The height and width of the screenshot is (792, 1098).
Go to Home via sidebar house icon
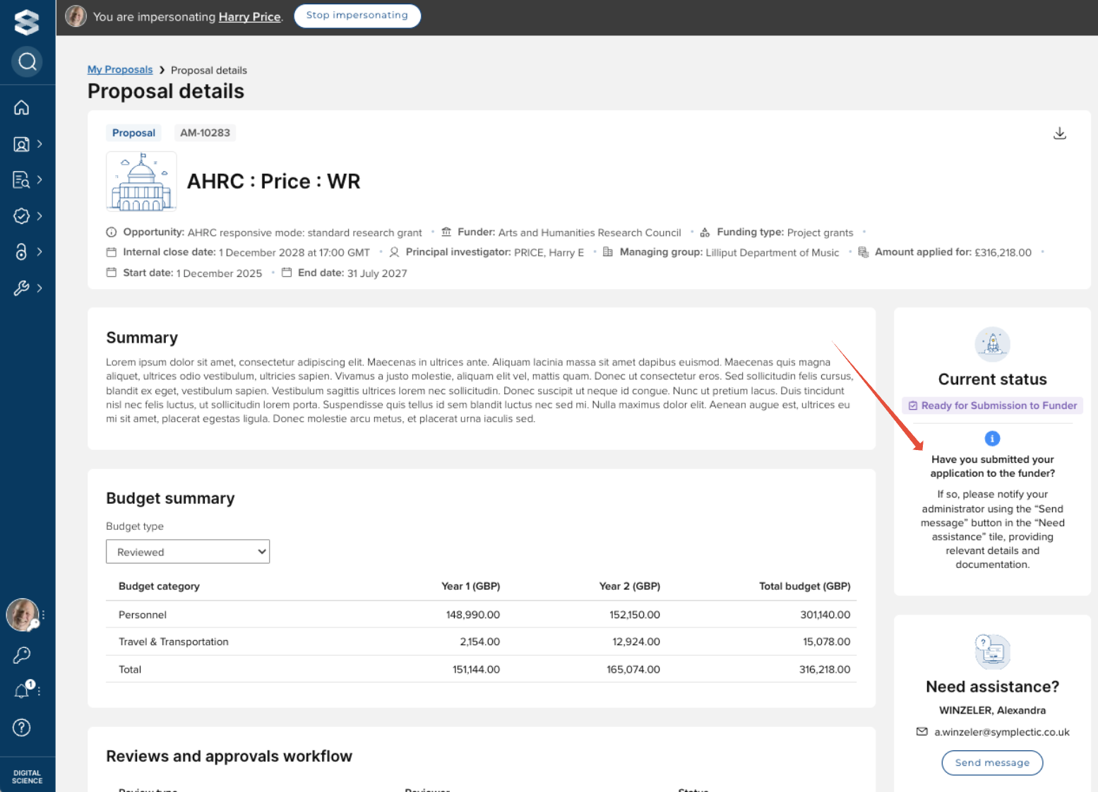pyautogui.click(x=22, y=107)
